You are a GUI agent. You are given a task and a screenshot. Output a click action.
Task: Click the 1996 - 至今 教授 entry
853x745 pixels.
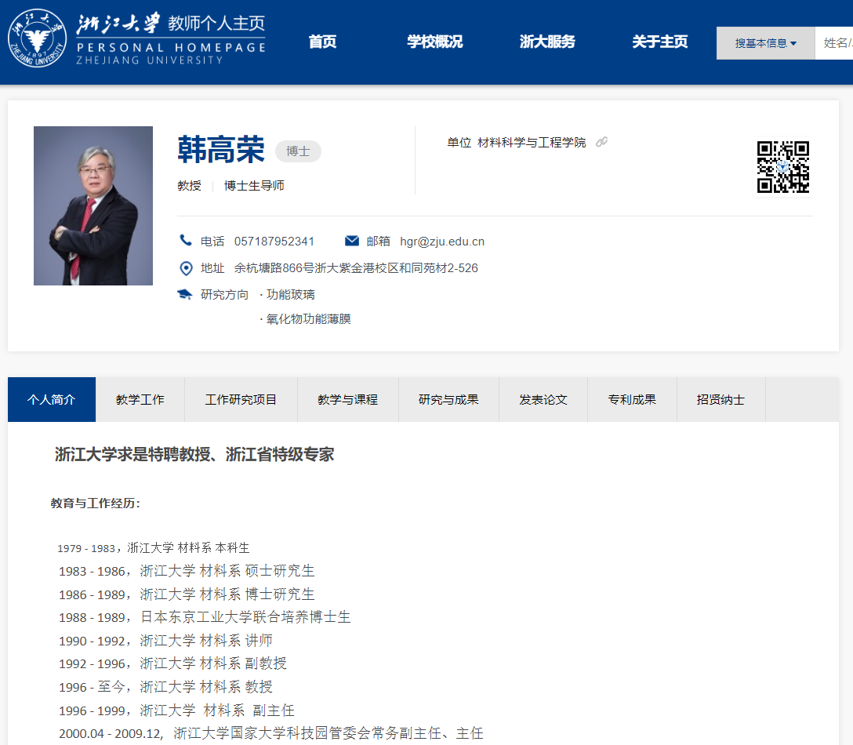(165, 687)
